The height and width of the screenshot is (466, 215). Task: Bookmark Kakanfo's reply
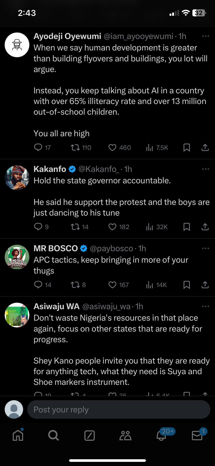pos(186,227)
